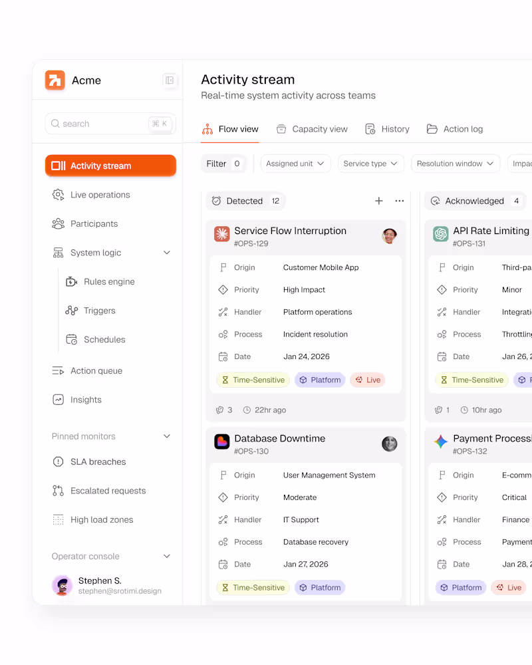Click the Payment Processing star icon

pos(441,442)
